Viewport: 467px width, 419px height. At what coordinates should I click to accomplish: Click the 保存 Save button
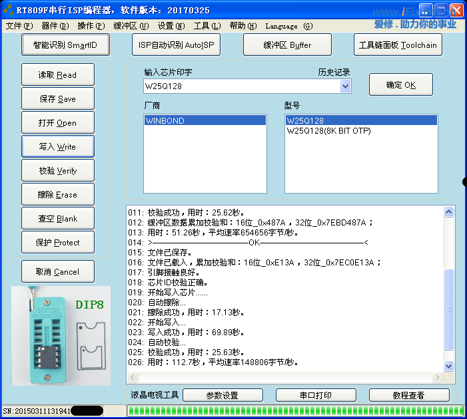pyautogui.click(x=58, y=98)
